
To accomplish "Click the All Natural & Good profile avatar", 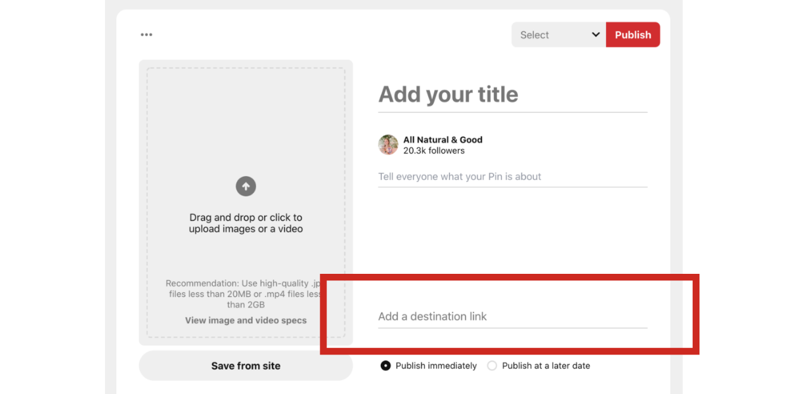I will pos(388,145).
